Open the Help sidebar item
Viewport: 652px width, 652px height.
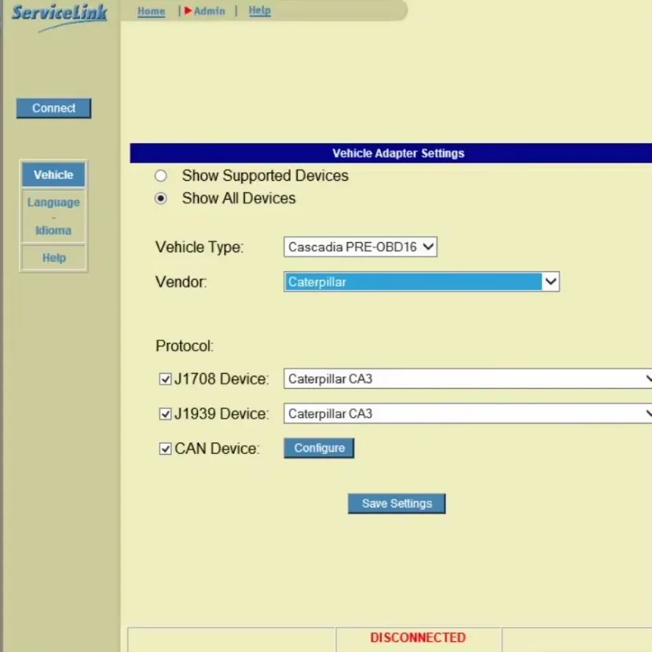(x=53, y=258)
